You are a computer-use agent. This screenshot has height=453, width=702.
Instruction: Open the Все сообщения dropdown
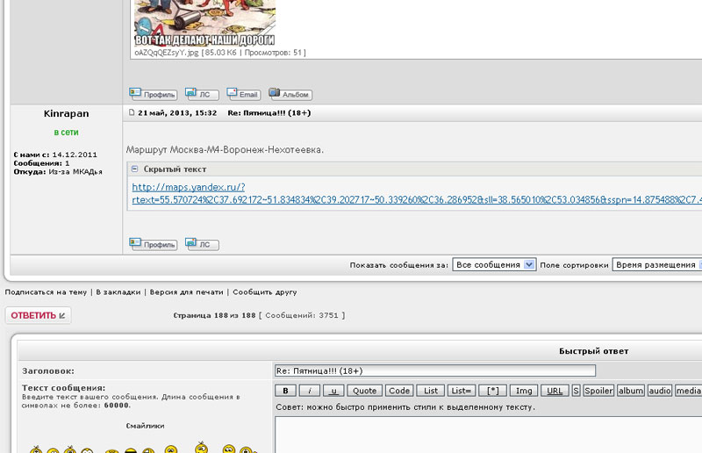pyautogui.click(x=493, y=264)
